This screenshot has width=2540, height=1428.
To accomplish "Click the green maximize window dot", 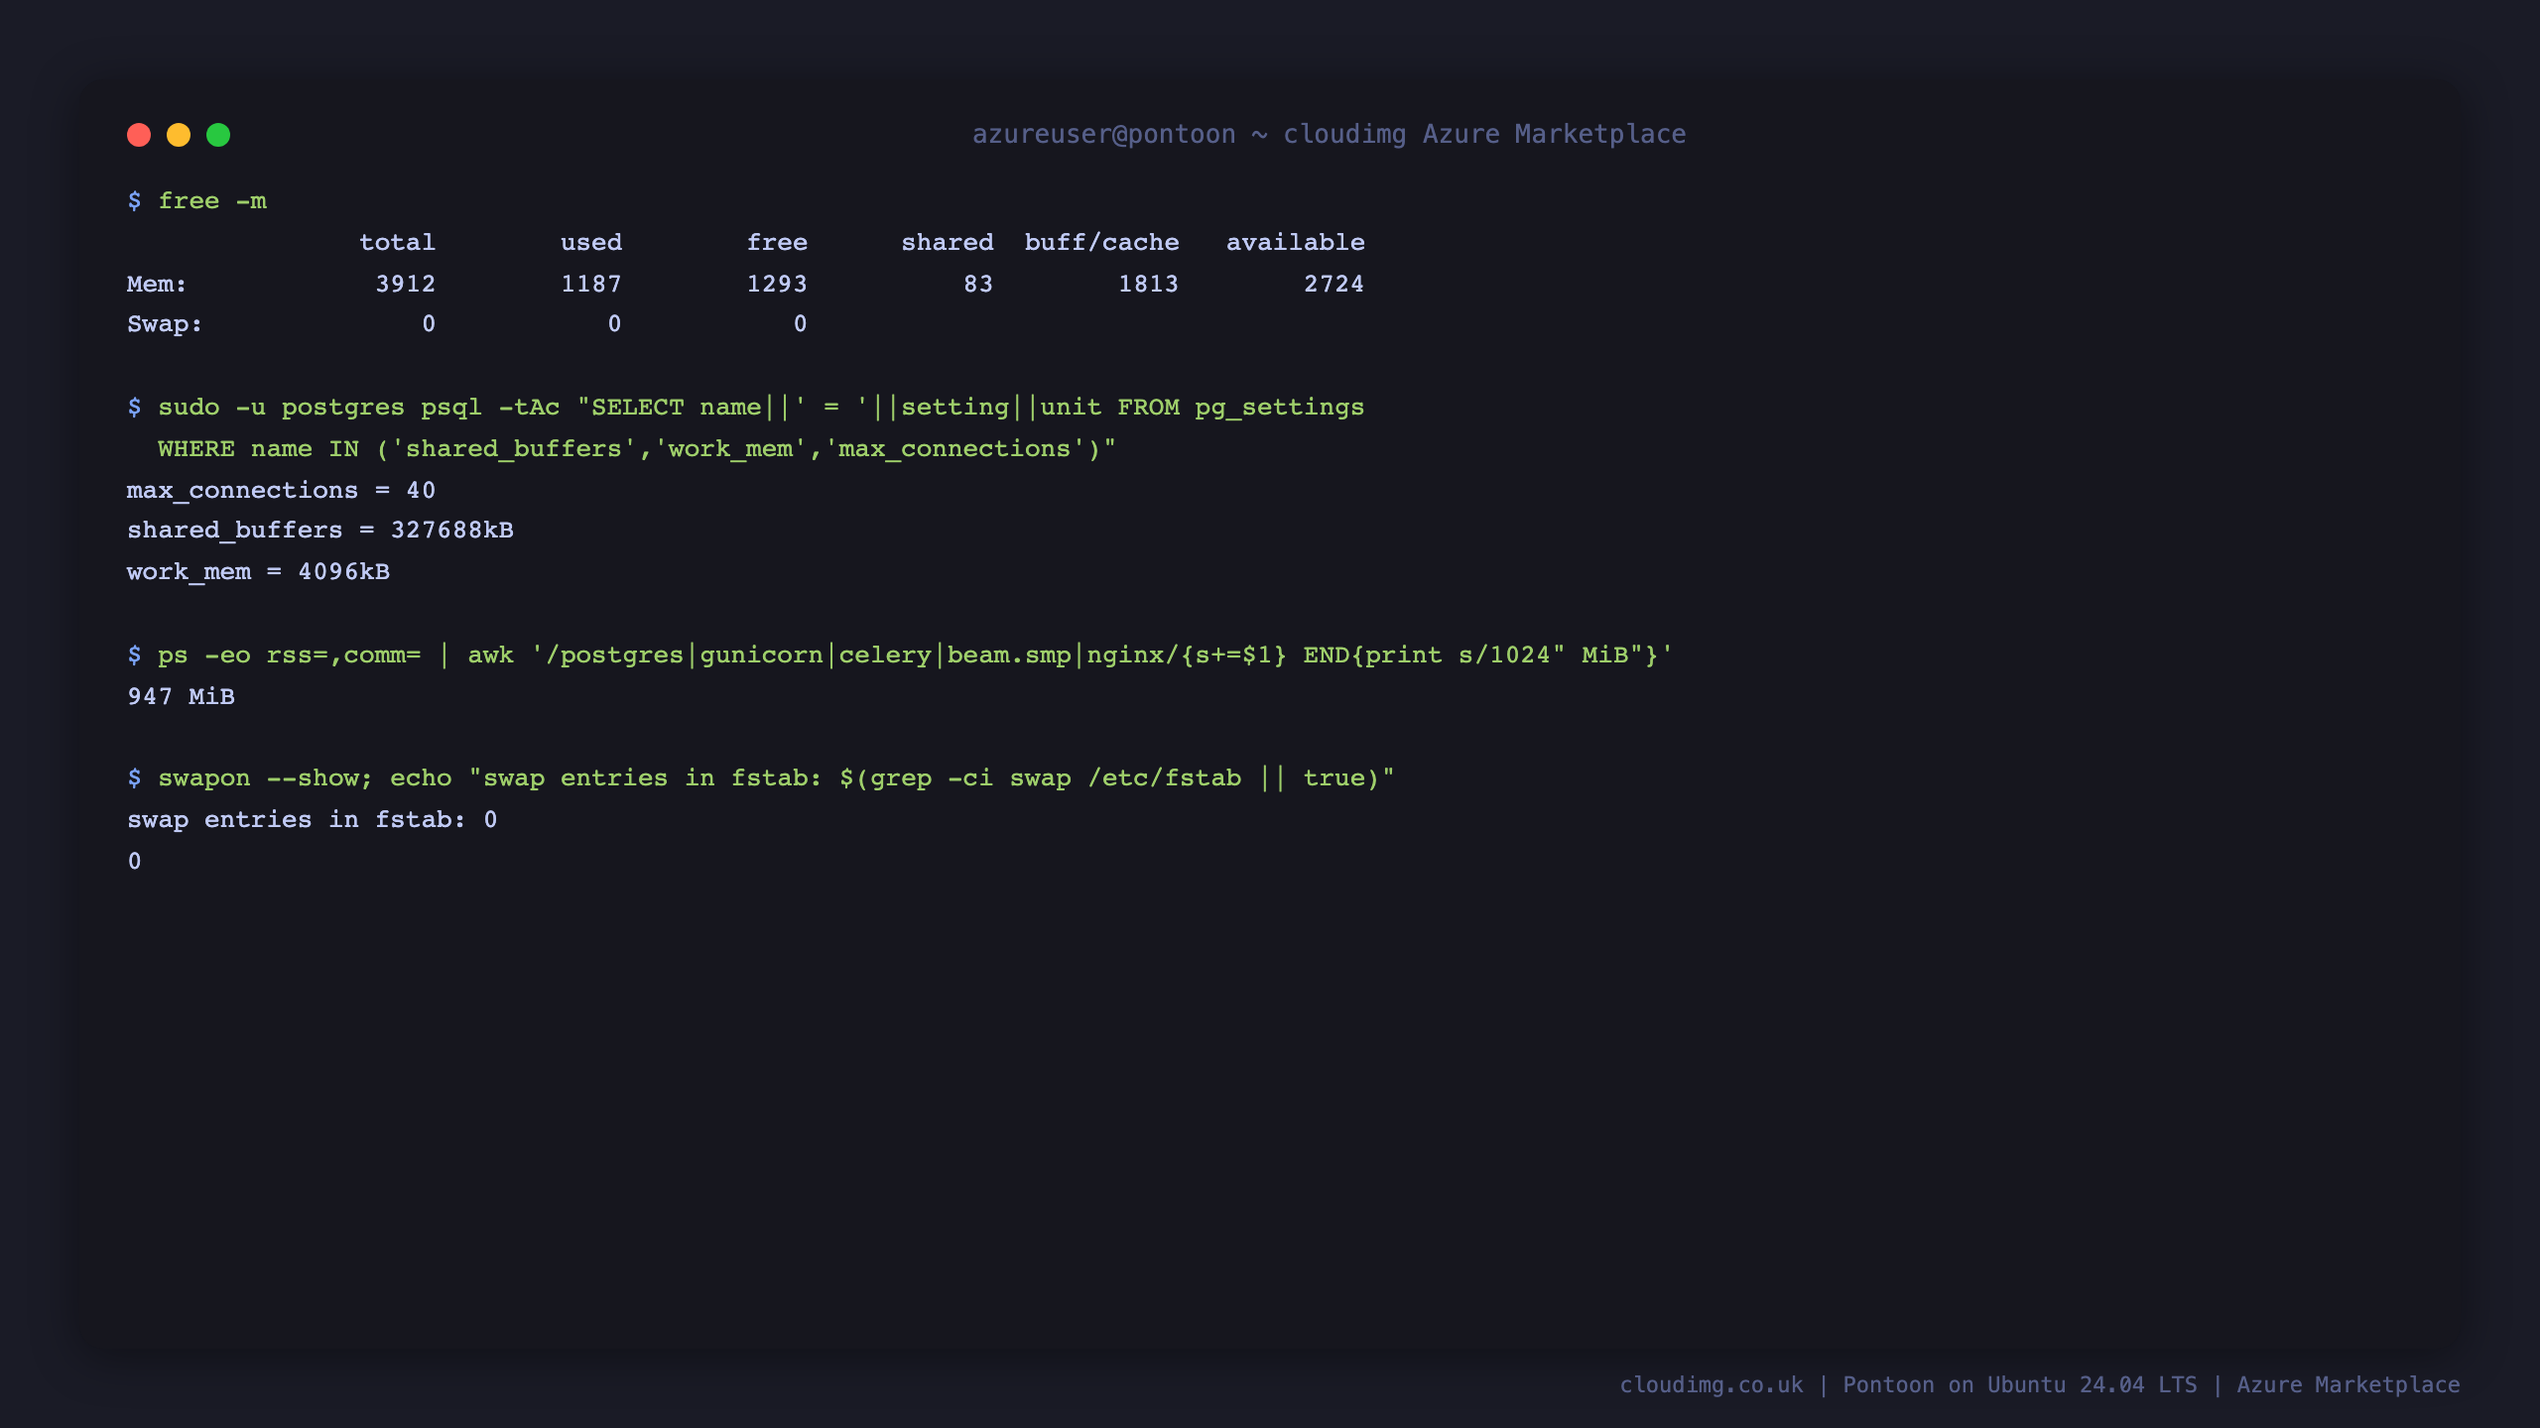I will click(218, 135).
